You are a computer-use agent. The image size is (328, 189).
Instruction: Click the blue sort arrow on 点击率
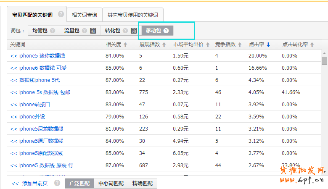click(x=268, y=45)
